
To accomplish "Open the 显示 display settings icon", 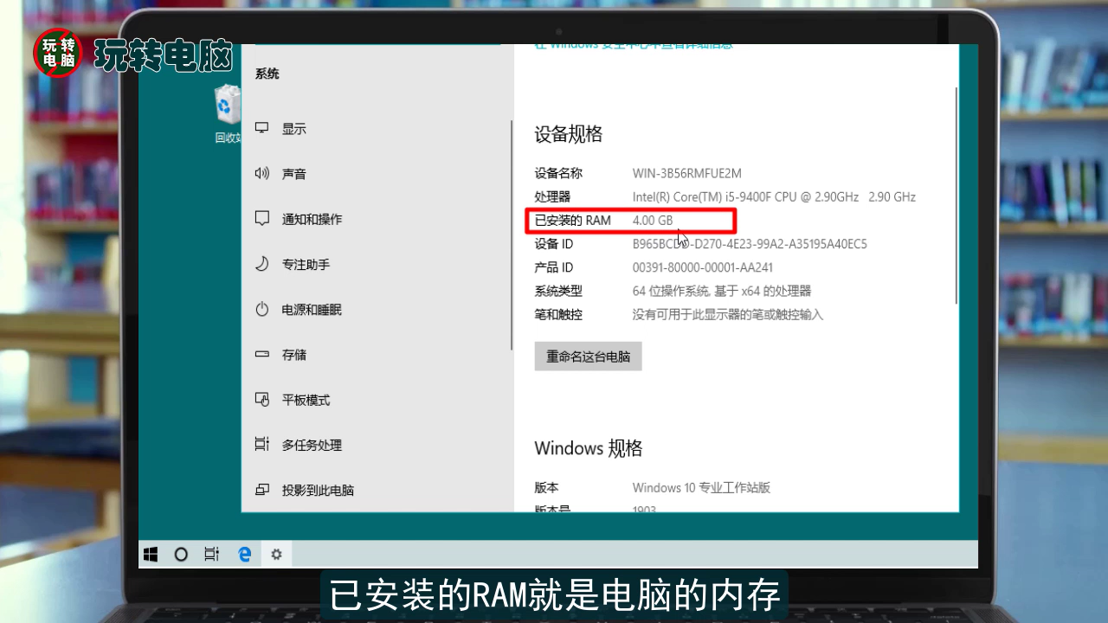I will (262, 128).
